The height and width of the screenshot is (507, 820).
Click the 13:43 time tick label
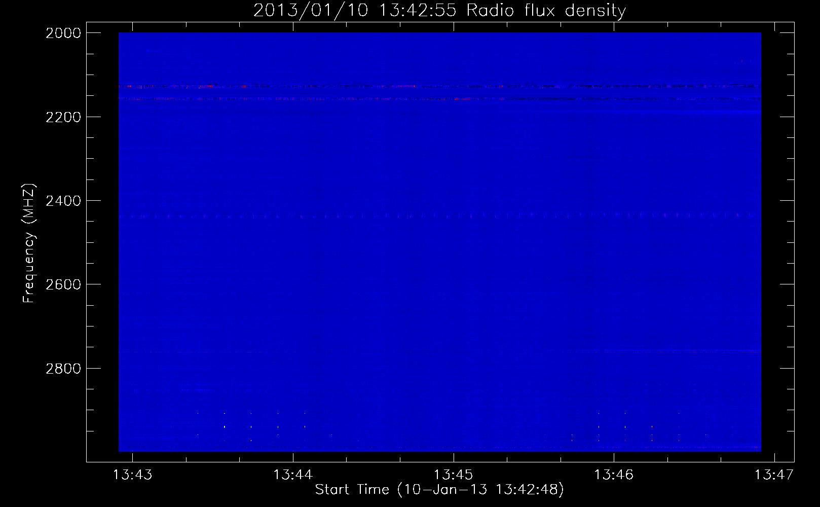(x=133, y=475)
